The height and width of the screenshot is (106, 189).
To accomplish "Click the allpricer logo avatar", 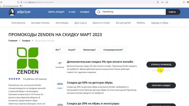I will click(12, 12).
